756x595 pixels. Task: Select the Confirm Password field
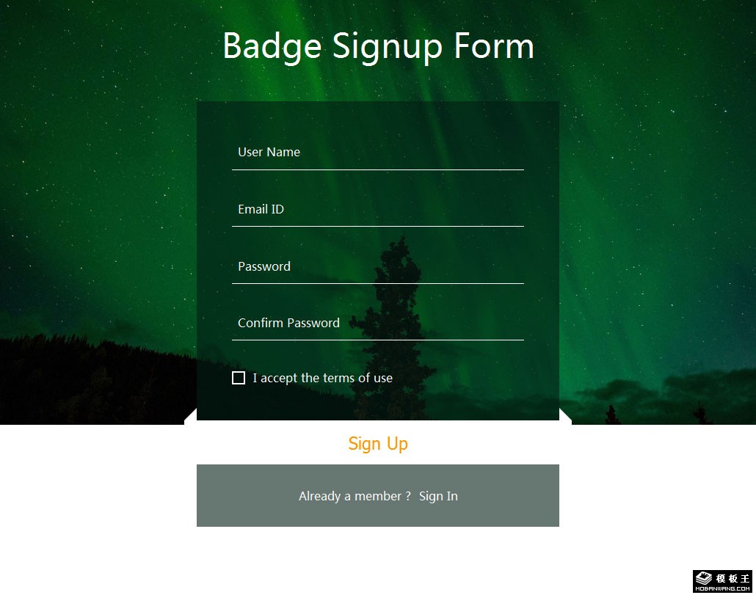point(377,324)
